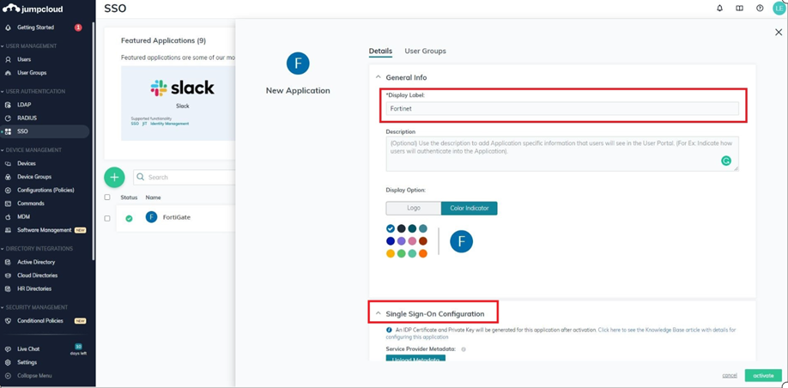The width and height of the screenshot is (788, 388).
Task: Click the Grammarly icon in Description field
Action: 726,161
